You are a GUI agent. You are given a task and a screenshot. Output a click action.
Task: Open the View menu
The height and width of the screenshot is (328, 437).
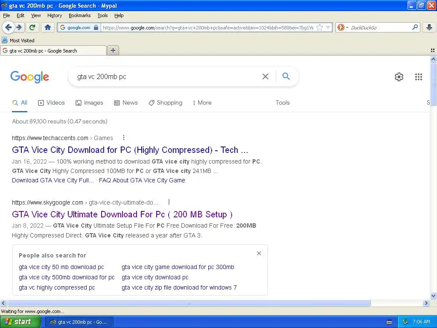[x=36, y=15]
